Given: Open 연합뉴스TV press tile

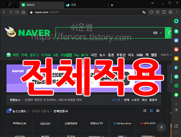Looking at the screenshot, I should [97, 123].
